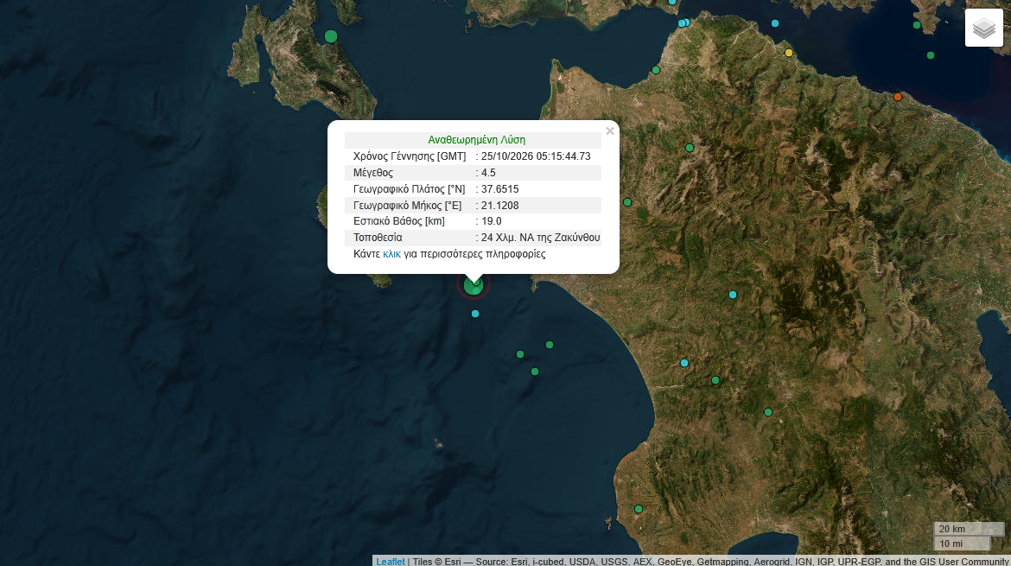Click the latitude value '37.6515'

click(x=499, y=189)
